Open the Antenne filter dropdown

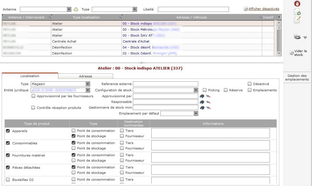pyautogui.click(x=69, y=9)
